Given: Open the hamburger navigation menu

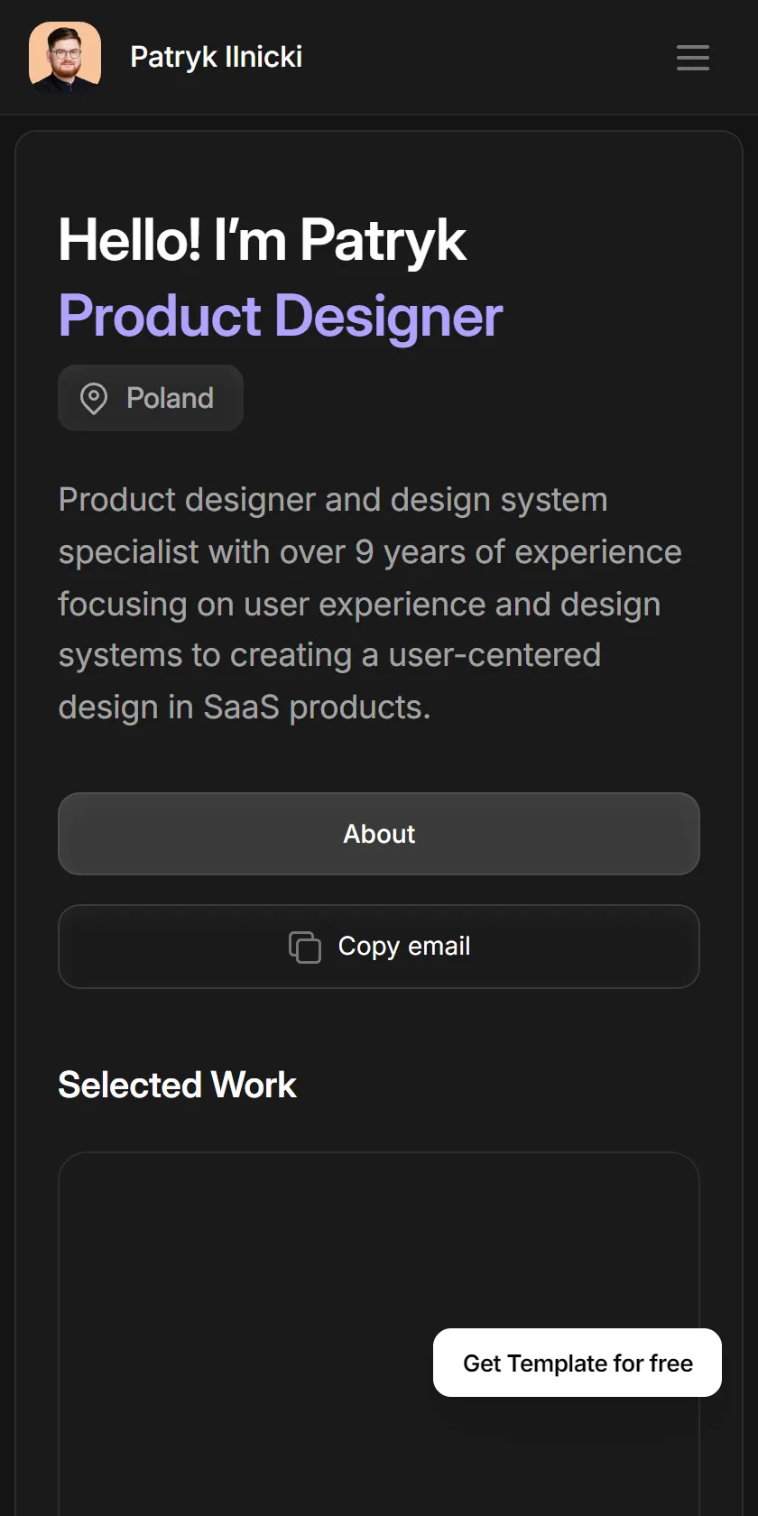Looking at the screenshot, I should pyautogui.click(x=693, y=57).
